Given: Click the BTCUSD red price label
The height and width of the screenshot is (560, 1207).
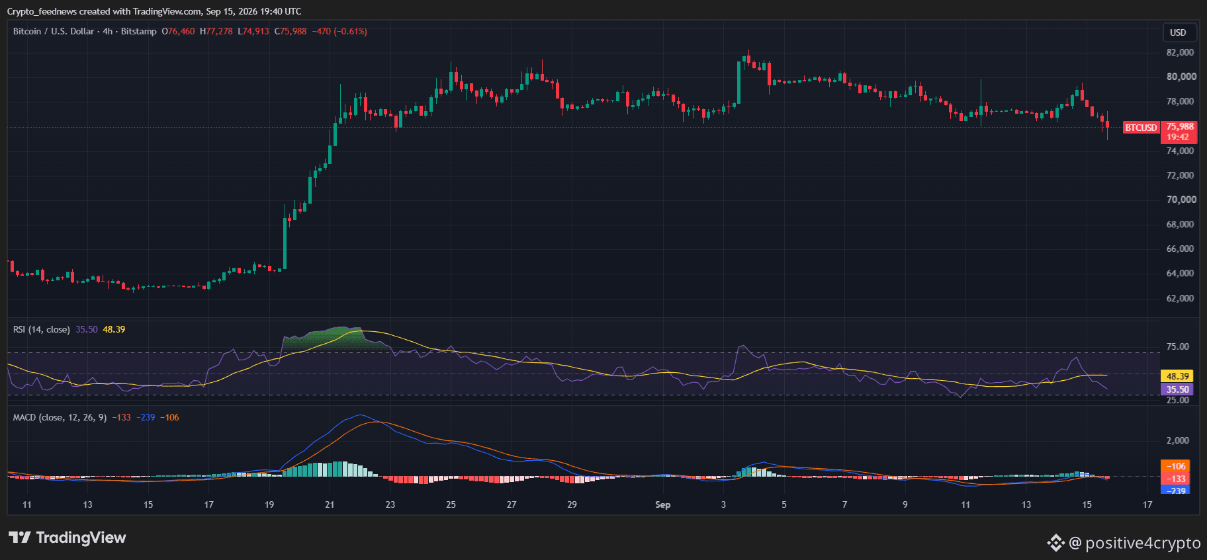Looking at the screenshot, I should point(1141,128).
